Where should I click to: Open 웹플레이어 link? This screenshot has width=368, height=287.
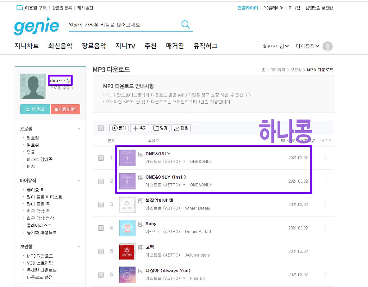point(248,8)
